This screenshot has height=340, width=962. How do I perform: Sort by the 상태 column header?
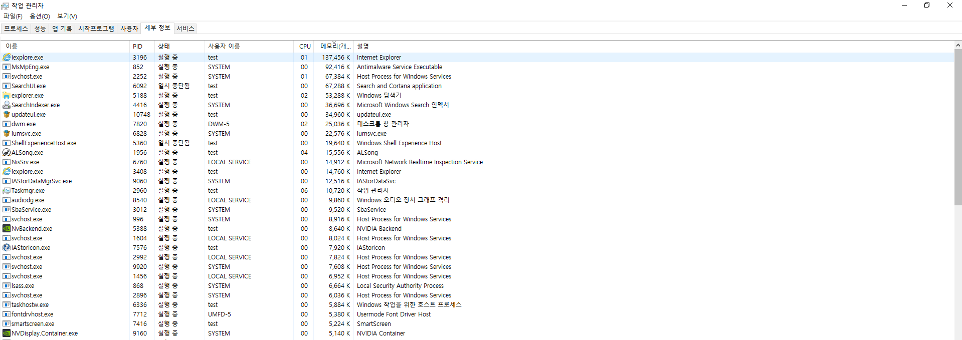tap(179, 46)
